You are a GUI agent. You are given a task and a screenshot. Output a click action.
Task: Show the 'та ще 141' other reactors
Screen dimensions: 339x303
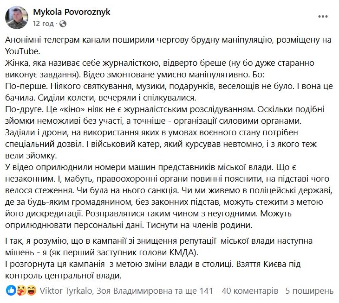coord(194,291)
